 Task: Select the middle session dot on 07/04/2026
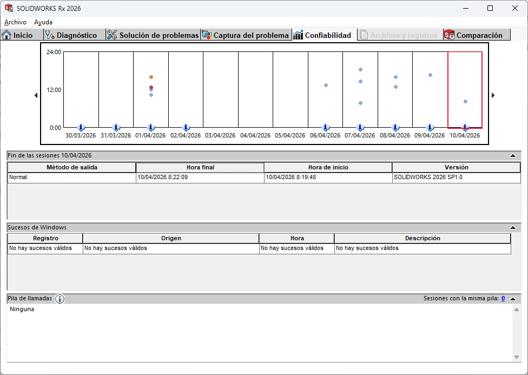[361, 82]
